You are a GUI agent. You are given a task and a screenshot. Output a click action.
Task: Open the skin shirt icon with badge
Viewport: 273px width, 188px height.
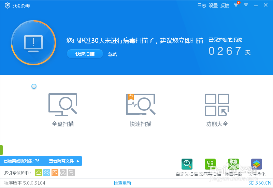(x=236, y=4)
